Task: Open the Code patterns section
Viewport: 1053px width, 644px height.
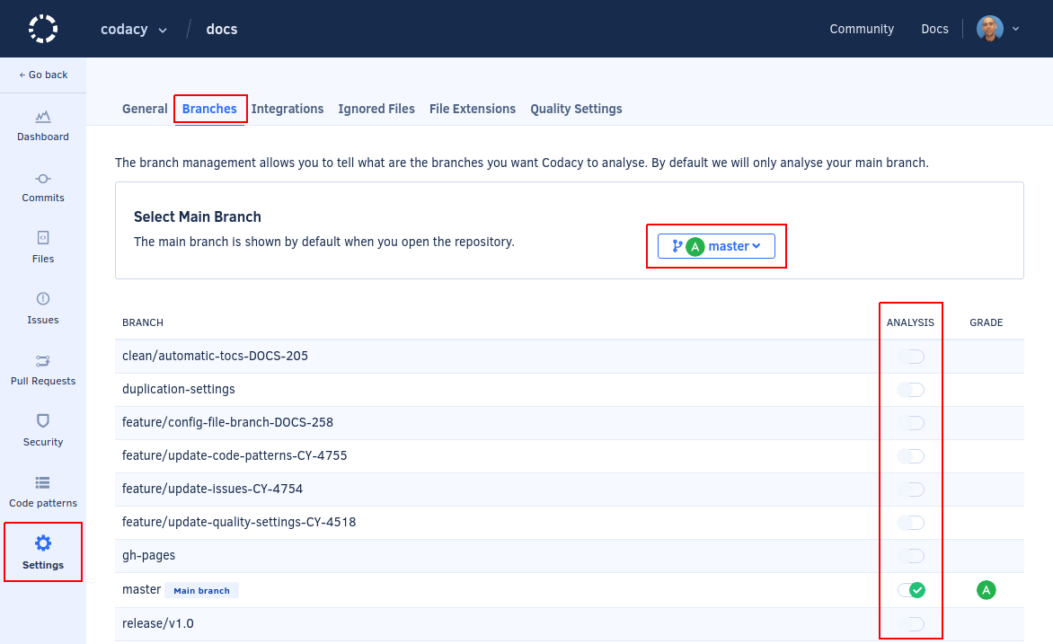Action: click(x=42, y=490)
